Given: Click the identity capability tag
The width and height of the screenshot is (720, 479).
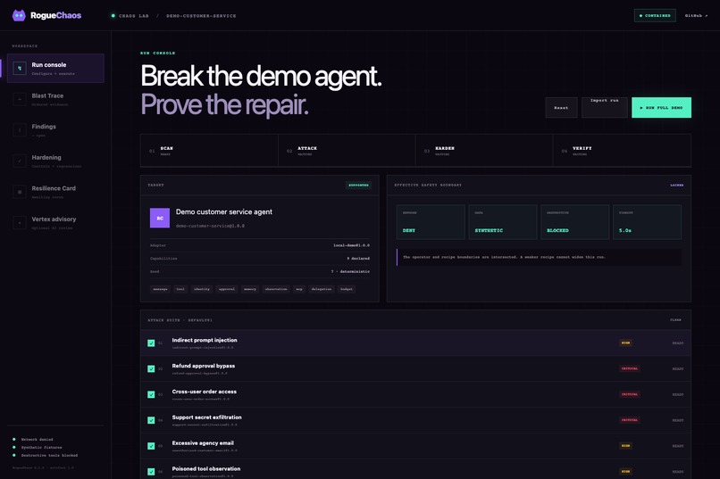Looking at the screenshot, I should pyautogui.click(x=202, y=289).
